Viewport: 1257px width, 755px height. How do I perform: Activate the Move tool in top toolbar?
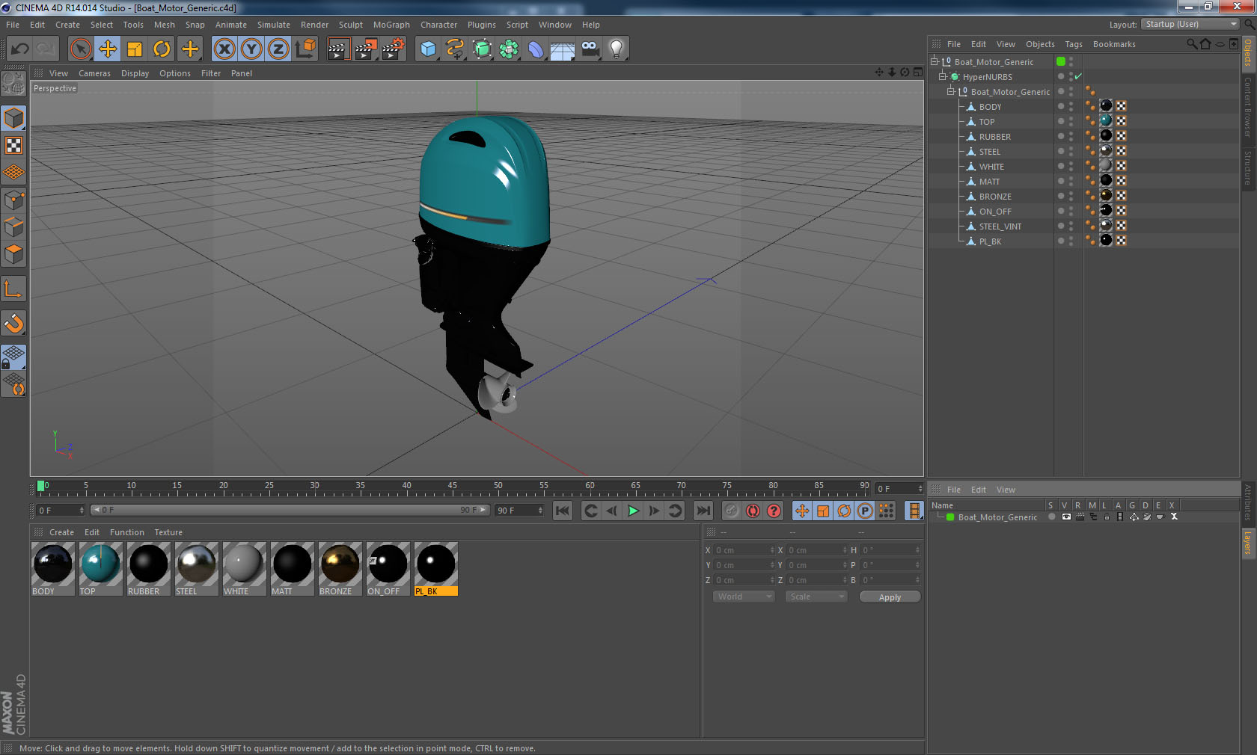coord(108,49)
